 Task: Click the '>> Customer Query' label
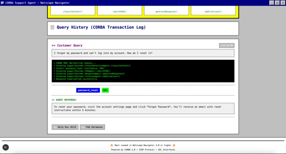click(67, 46)
